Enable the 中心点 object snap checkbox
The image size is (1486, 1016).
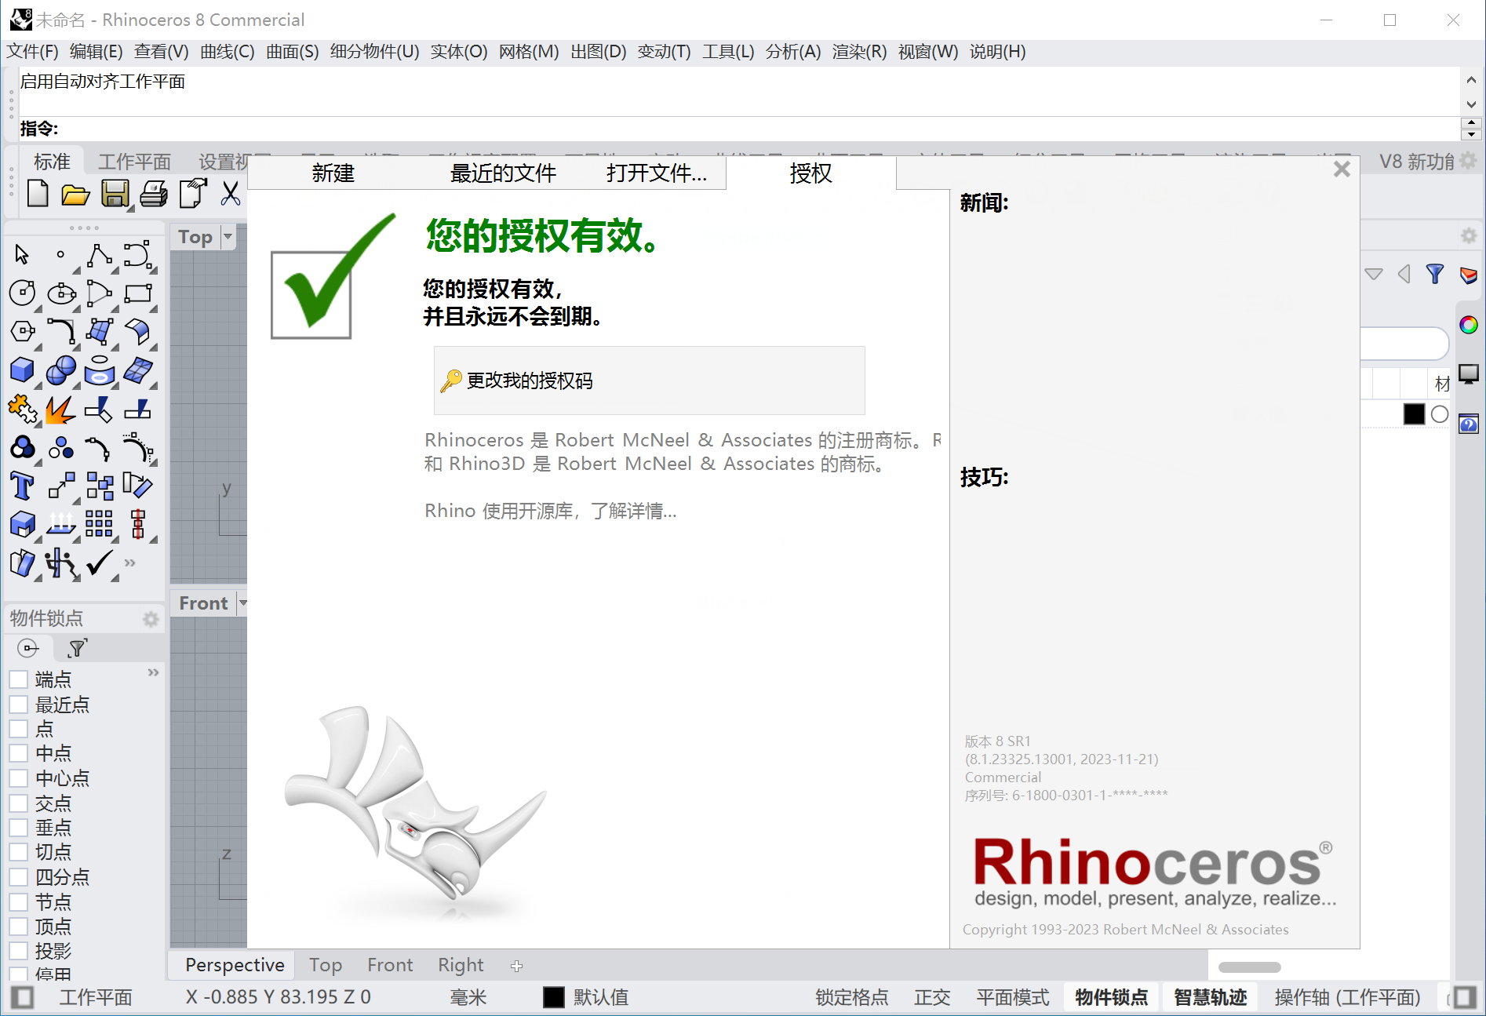pyautogui.click(x=19, y=779)
